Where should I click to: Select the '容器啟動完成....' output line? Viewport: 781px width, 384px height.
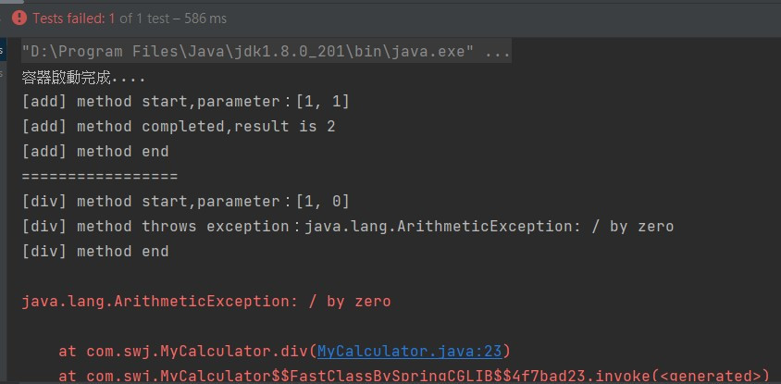click(x=83, y=77)
